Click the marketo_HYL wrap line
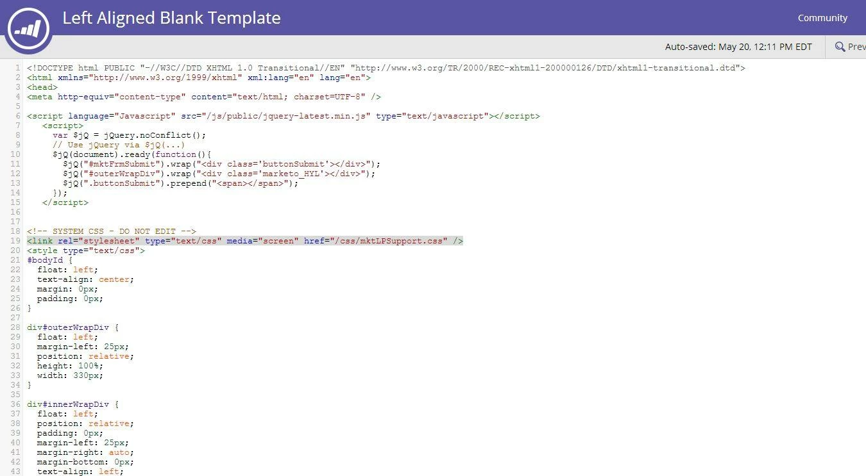866x476 pixels. coord(219,174)
